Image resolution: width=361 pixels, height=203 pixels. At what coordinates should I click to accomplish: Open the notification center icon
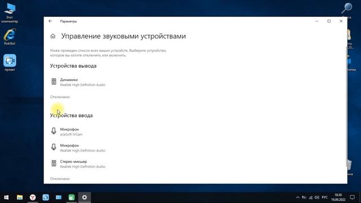pos(352,197)
